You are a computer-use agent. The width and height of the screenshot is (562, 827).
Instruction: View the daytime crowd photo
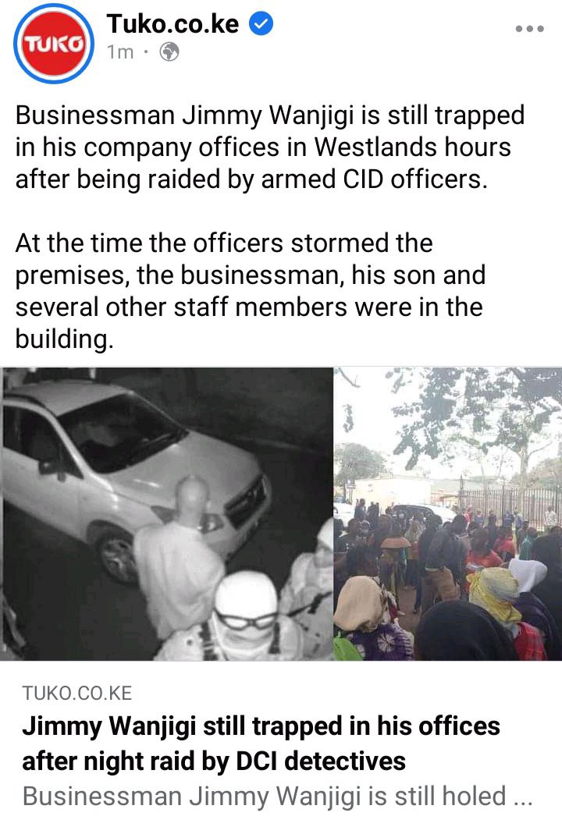448,513
